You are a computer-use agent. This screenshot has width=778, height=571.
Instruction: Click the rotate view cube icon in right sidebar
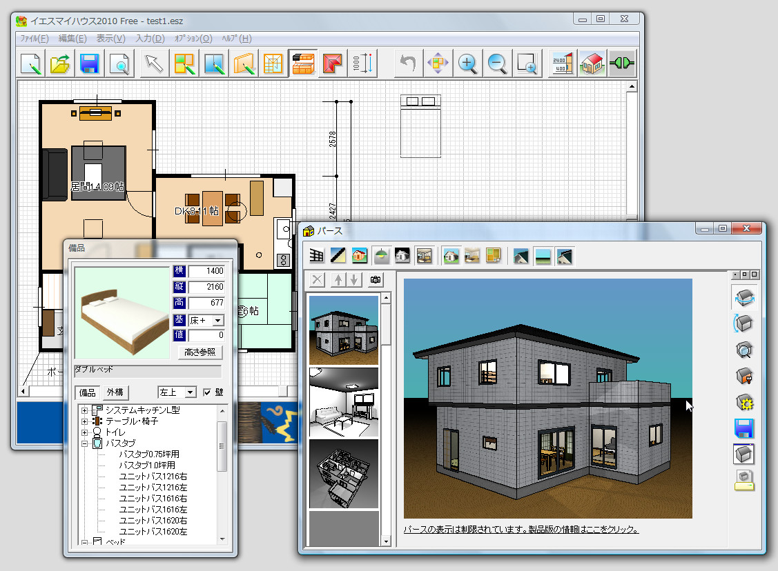pyautogui.click(x=744, y=297)
